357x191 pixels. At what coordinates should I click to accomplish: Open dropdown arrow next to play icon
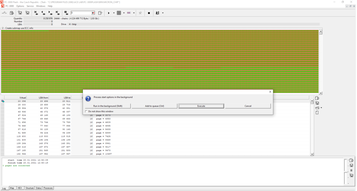click(114, 13)
